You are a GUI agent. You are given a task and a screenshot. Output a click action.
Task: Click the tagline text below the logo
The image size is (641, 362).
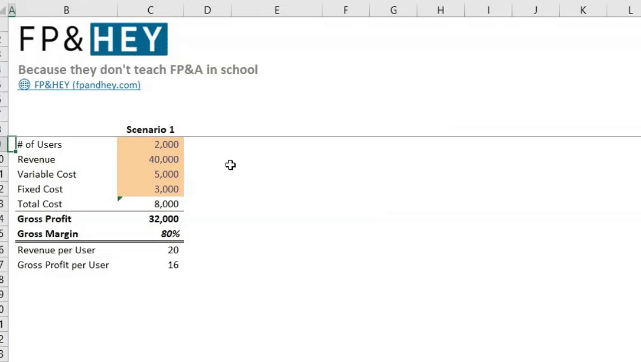click(138, 69)
